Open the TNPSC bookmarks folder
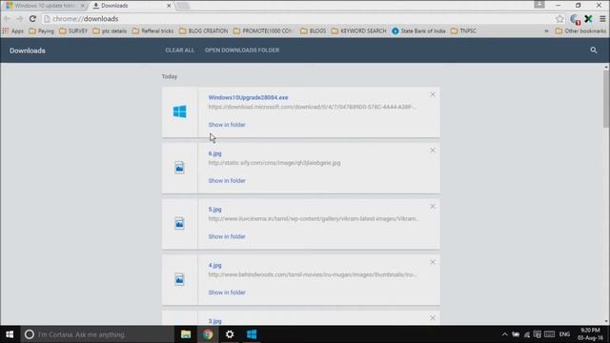Image resolution: width=610 pixels, height=343 pixels. click(x=463, y=30)
